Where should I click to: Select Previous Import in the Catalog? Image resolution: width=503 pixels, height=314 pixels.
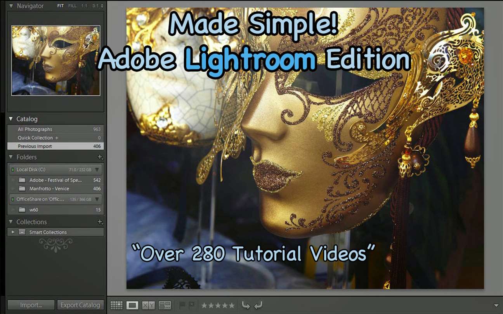(x=56, y=146)
